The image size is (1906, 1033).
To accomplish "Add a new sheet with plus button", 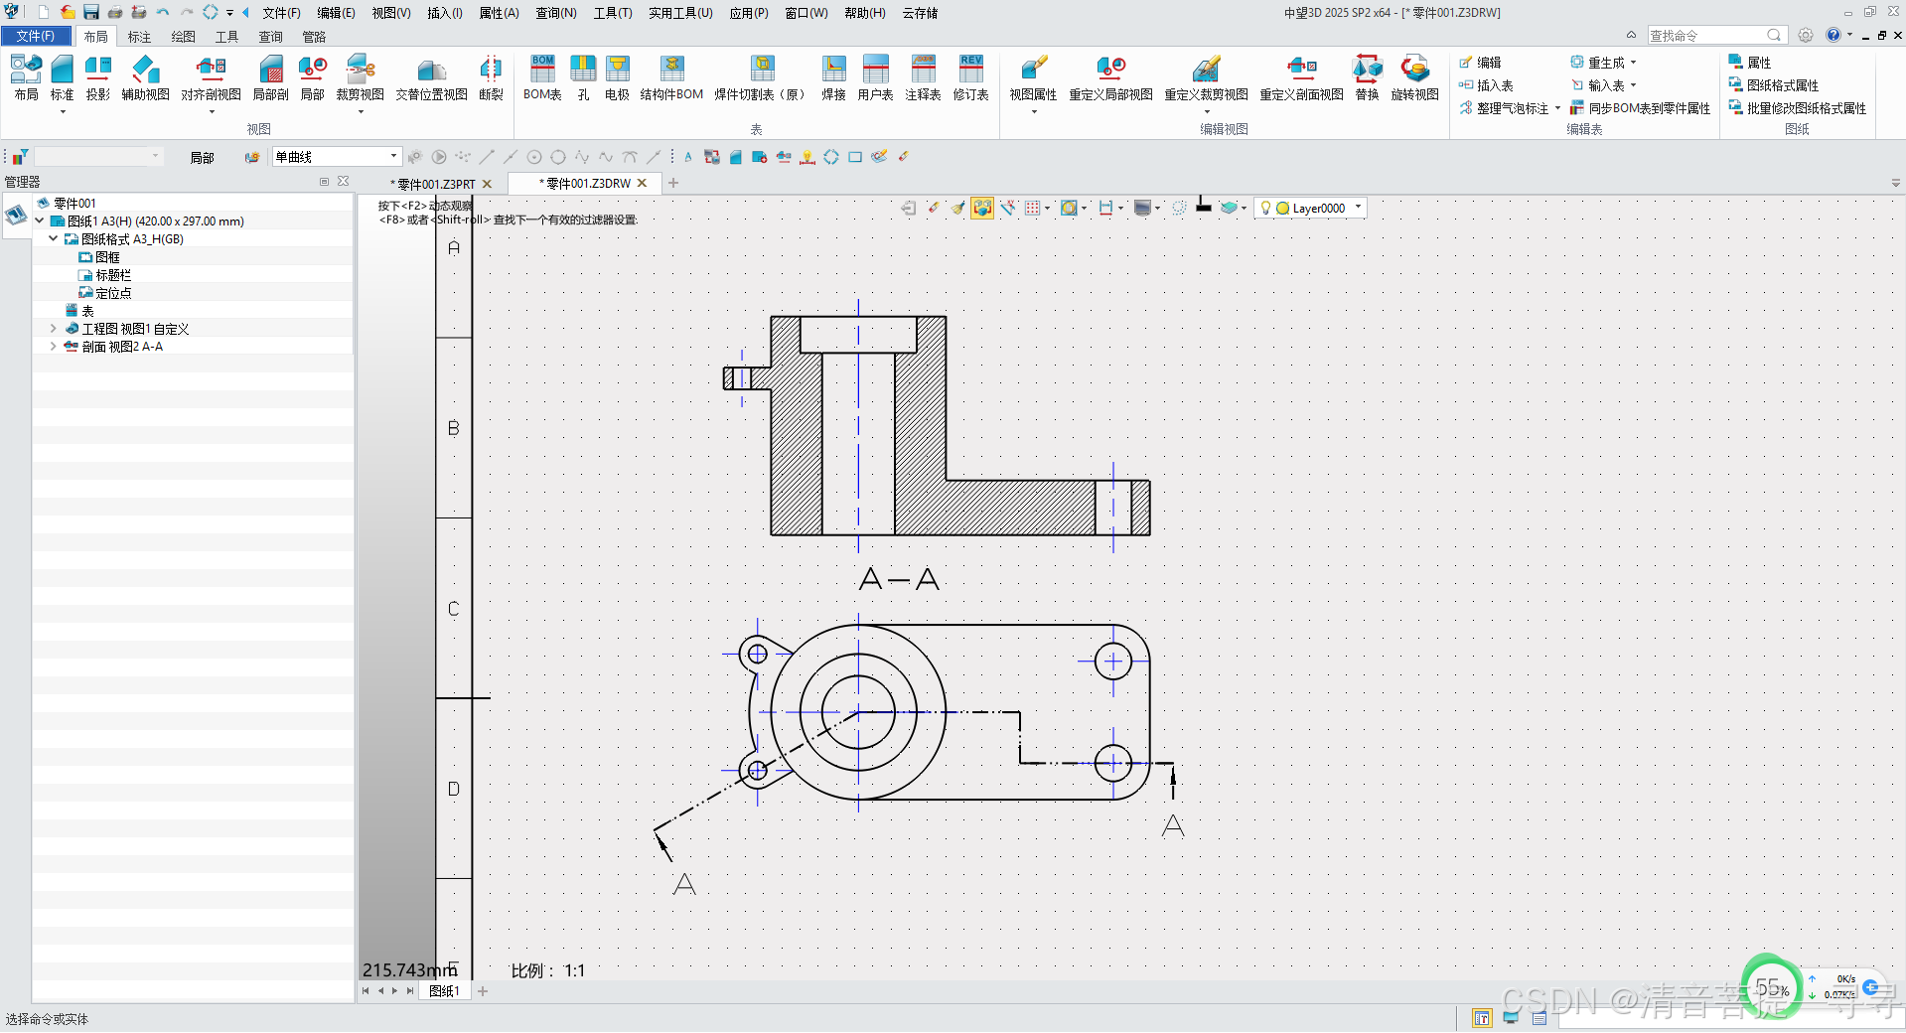I will [x=483, y=990].
